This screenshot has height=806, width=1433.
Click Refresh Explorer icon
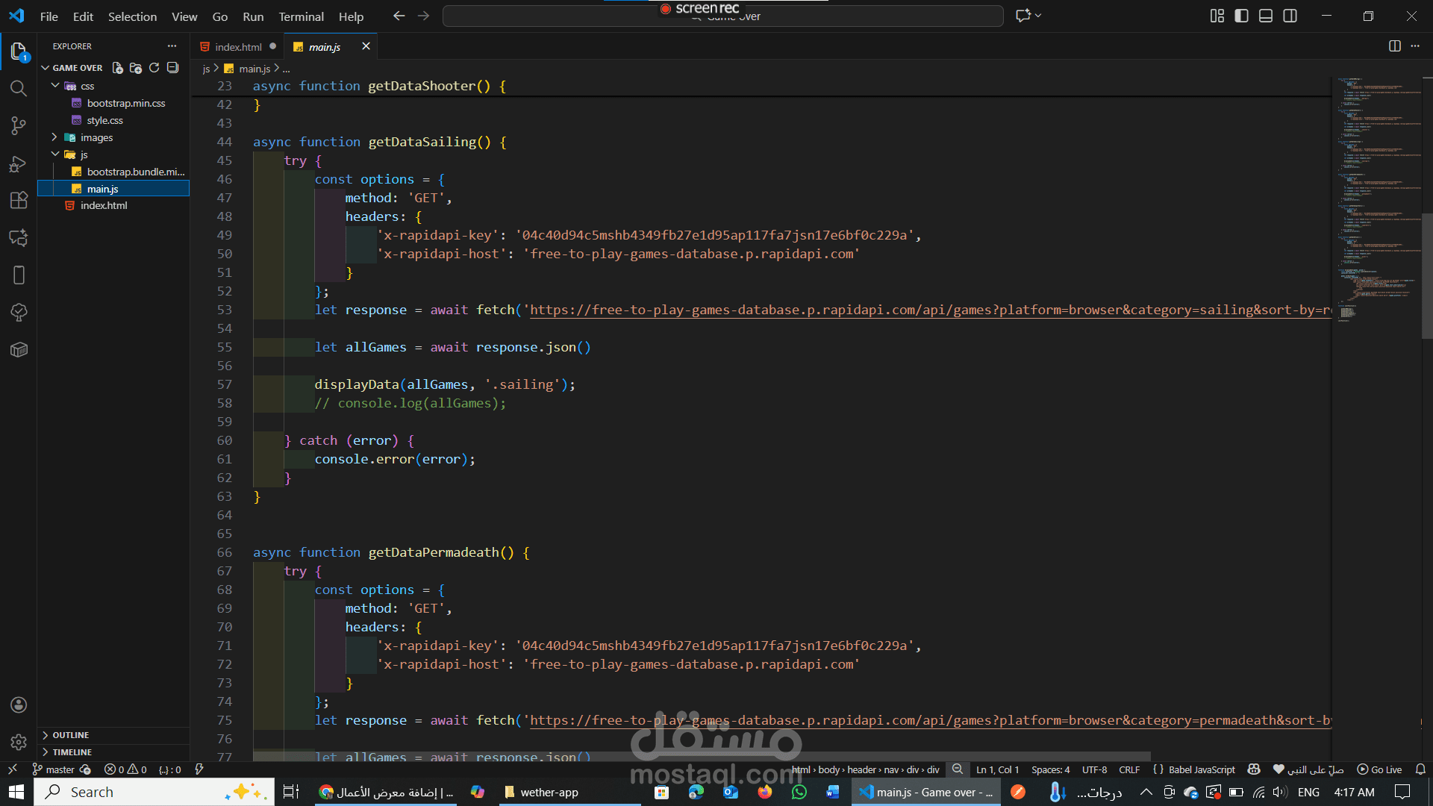click(x=154, y=68)
